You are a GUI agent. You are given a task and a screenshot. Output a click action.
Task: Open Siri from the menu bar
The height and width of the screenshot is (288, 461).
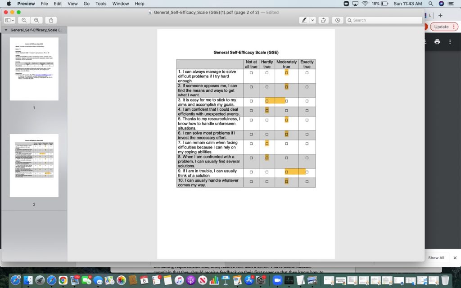tap(441, 4)
